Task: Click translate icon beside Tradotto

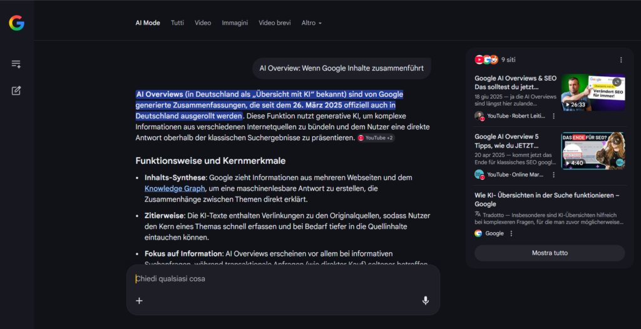Action: 478,214
